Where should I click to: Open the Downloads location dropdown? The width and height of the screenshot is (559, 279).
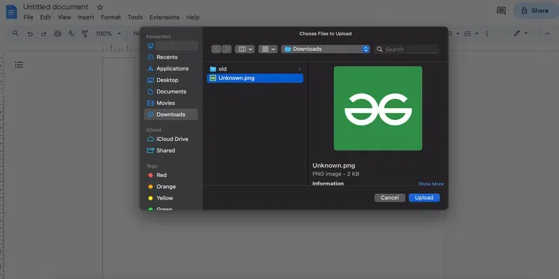pyautogui.click(x=325, y=49)
